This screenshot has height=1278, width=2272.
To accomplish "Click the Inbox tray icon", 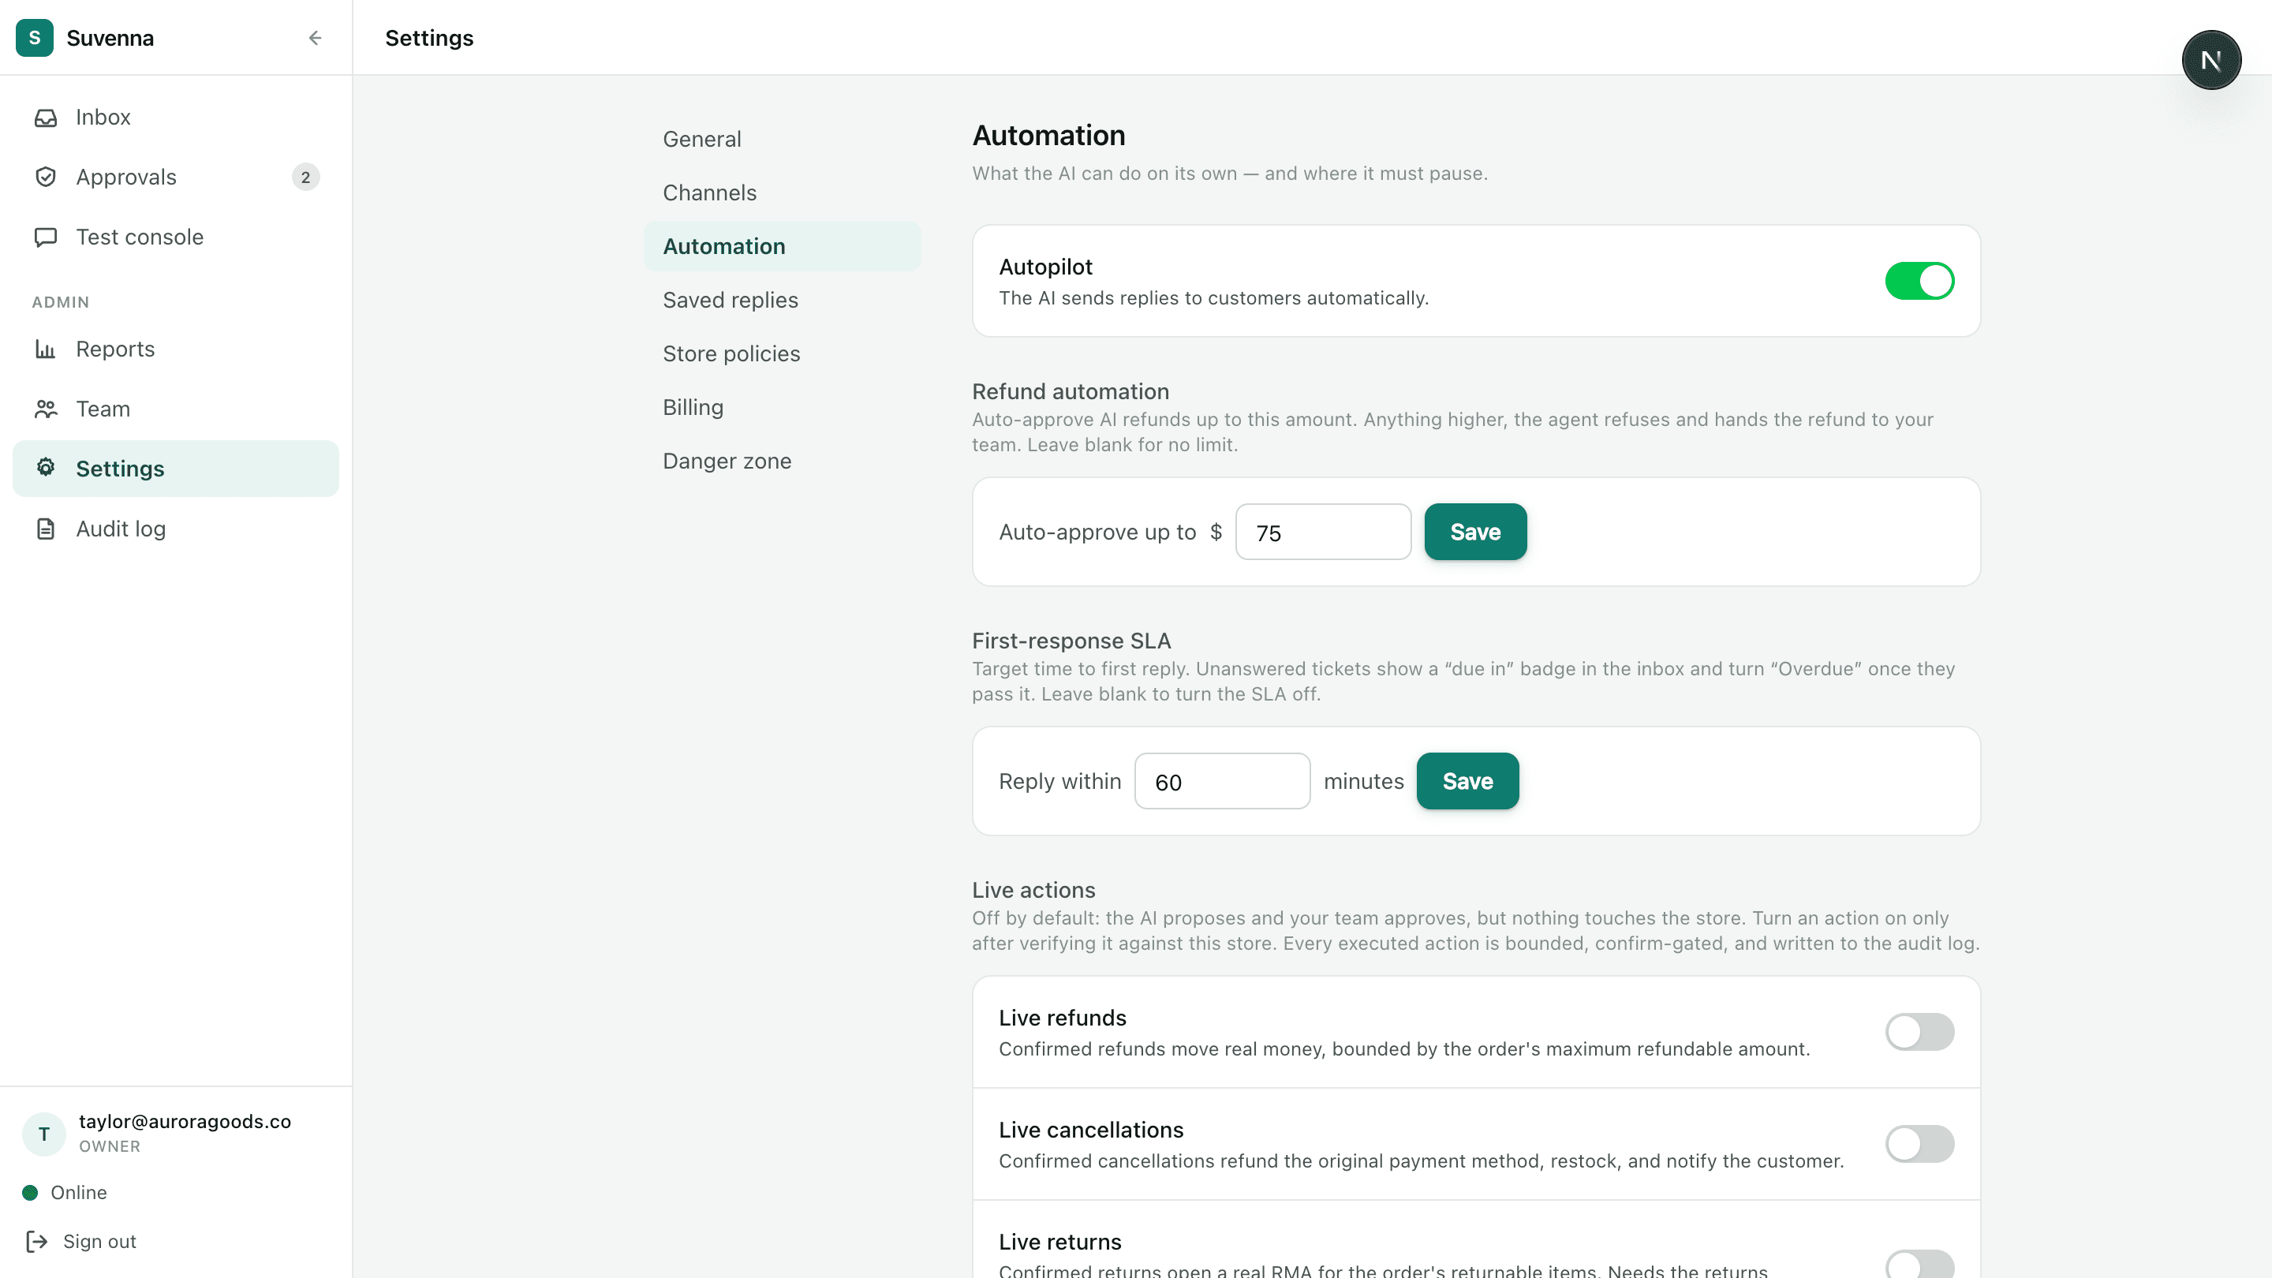I will 46,118.
